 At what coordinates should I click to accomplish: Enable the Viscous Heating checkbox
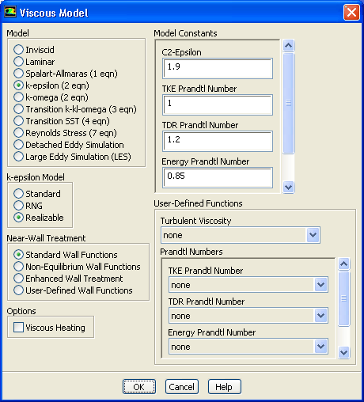pyautogui.click(x=18, y=328)
